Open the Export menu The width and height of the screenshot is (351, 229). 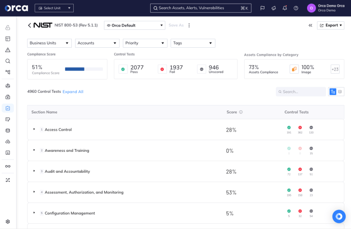pos(330,25)
